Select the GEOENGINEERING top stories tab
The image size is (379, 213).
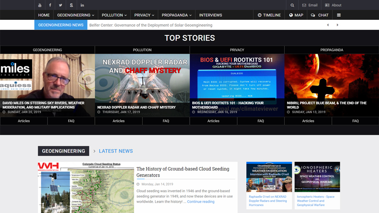point(47,50)
